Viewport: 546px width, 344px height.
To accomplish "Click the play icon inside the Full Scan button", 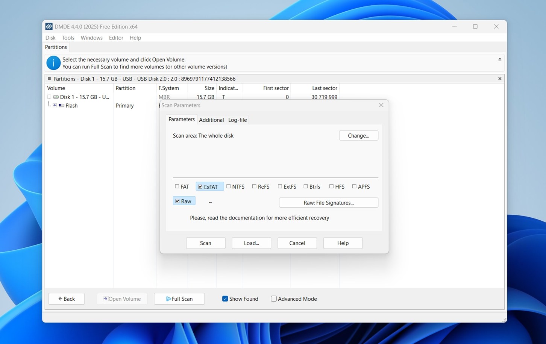I will click(169, 299).
